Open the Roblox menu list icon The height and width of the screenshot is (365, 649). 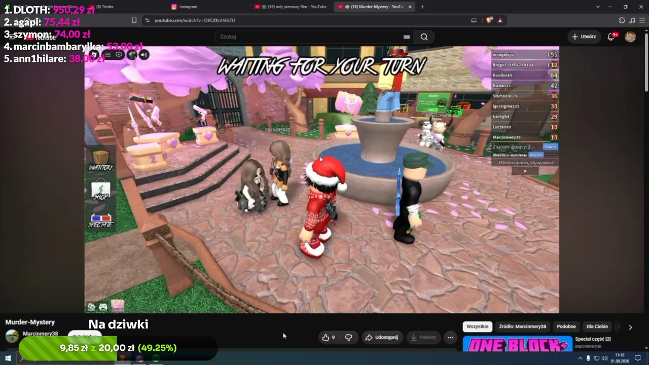[107, 55]
